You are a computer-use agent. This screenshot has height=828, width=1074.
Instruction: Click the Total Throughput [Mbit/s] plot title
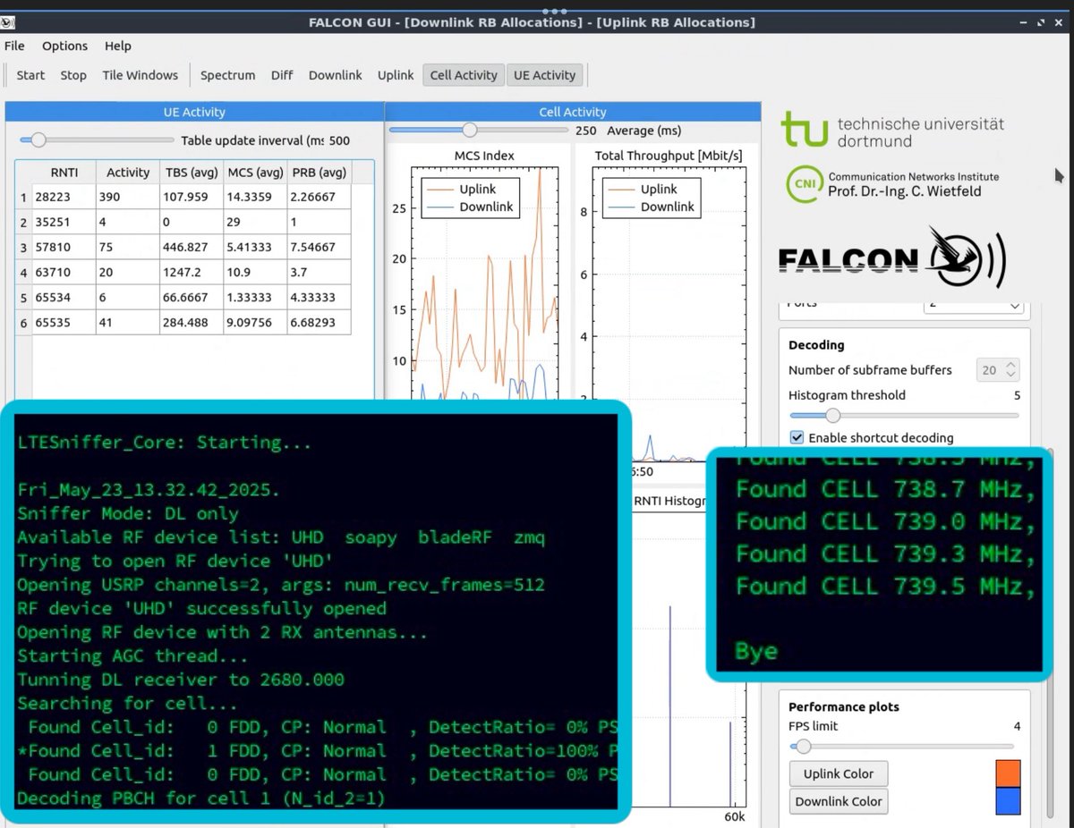669,156
